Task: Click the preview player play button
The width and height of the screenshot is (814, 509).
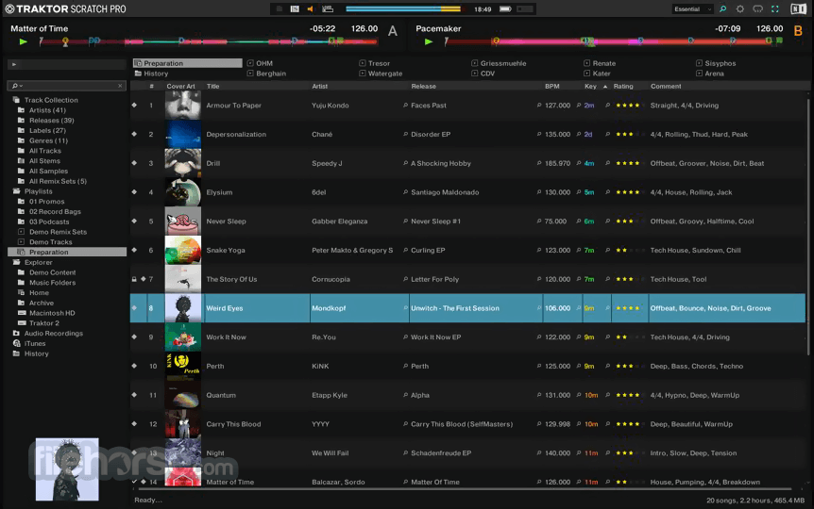Action: click(x=14, y=64)
